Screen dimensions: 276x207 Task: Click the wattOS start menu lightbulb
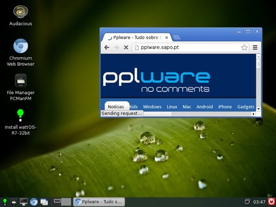tap(5, 202)
